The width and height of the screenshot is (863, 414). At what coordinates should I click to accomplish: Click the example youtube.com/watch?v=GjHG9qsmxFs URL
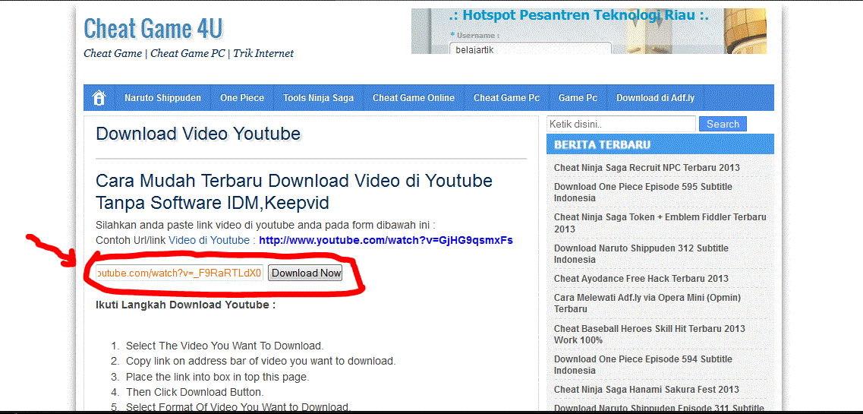tap(386, 240)
